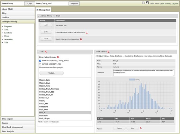
Task: Expand the Help section
Action: [x=18, y=13]
